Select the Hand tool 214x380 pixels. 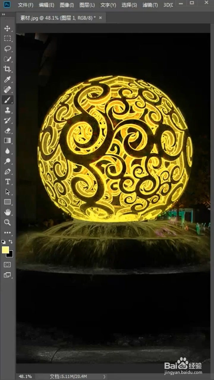tap(7, 212)
